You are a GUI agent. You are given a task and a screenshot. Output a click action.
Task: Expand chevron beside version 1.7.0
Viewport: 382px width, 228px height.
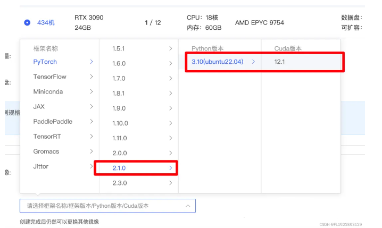(x=171, y=78)
